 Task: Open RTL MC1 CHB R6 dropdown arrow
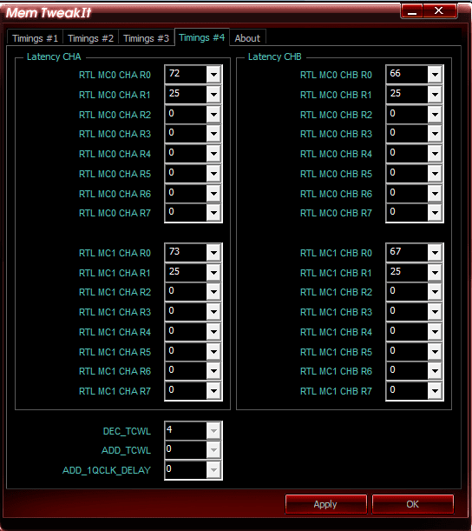click(435, 371)
